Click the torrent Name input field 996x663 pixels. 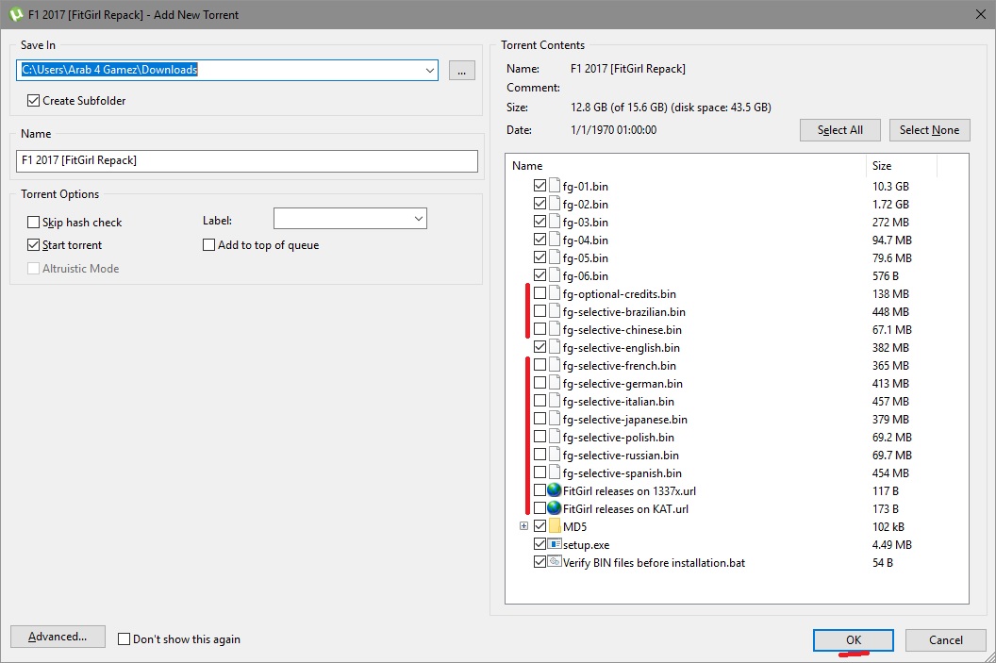(x=246, y=160)
